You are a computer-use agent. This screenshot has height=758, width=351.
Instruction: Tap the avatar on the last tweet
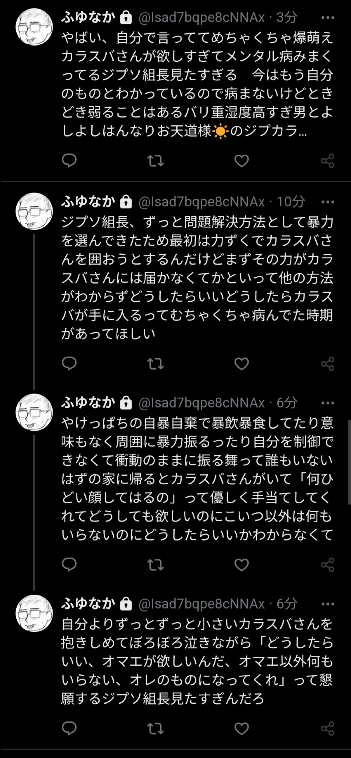34,613
